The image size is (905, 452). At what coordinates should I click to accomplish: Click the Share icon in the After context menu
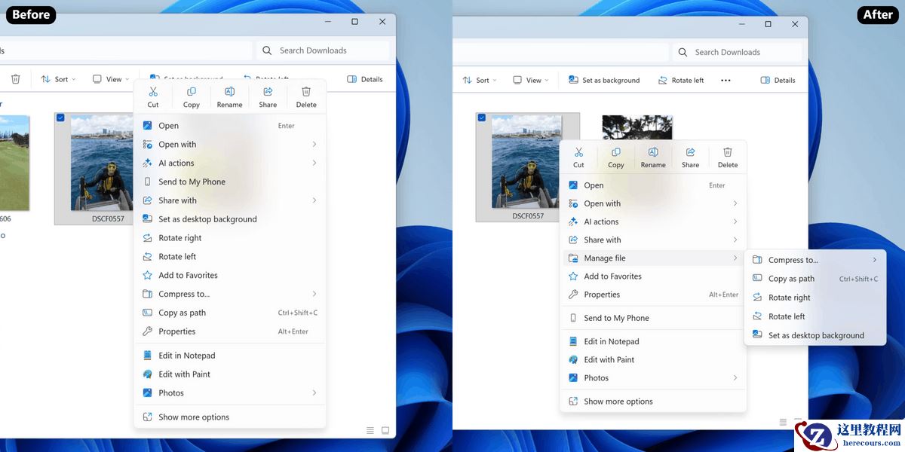coord(690,152)
